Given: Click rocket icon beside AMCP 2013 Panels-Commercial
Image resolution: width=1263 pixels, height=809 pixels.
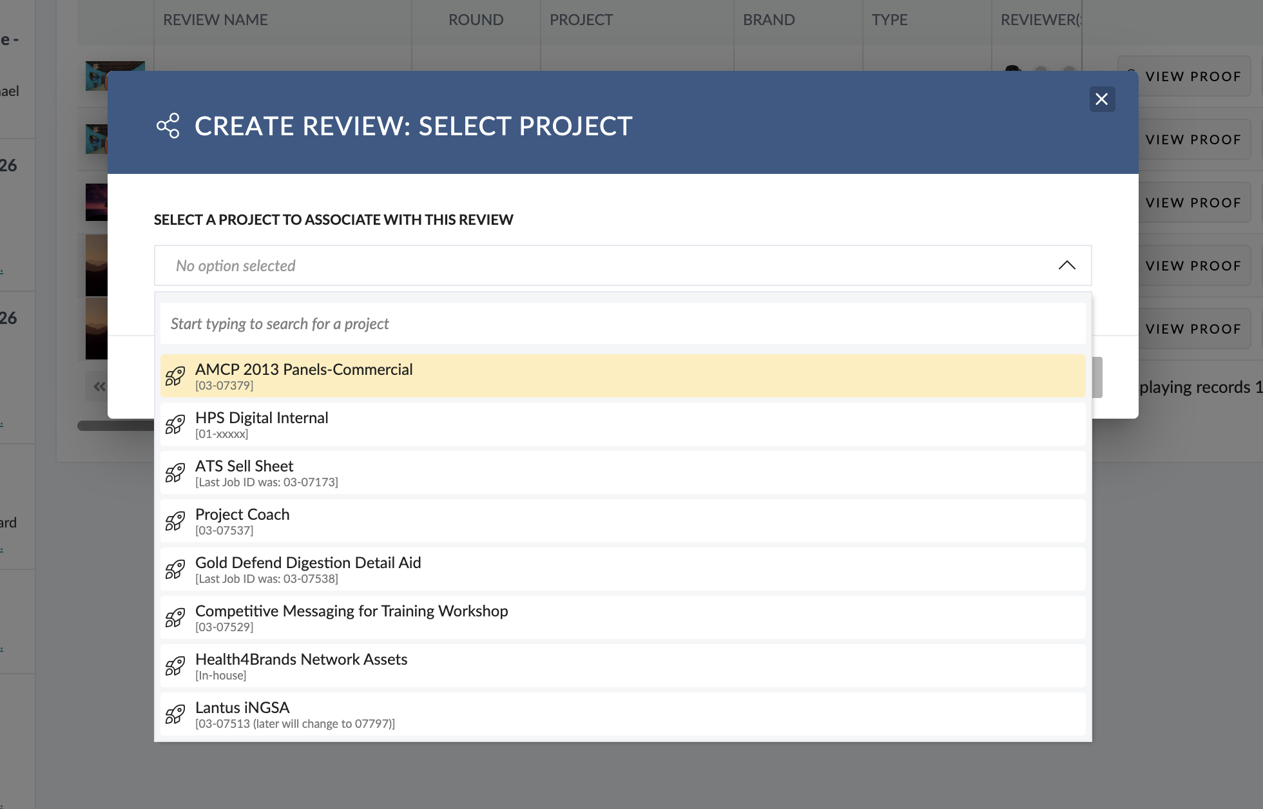Looking at the screenshot, I should 175,376.
